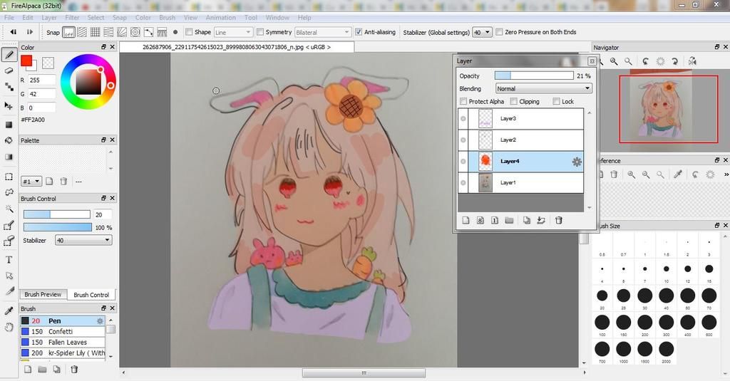Select the kr-Spider Lily brush
The image size is (730, 381).
point(63,353)
